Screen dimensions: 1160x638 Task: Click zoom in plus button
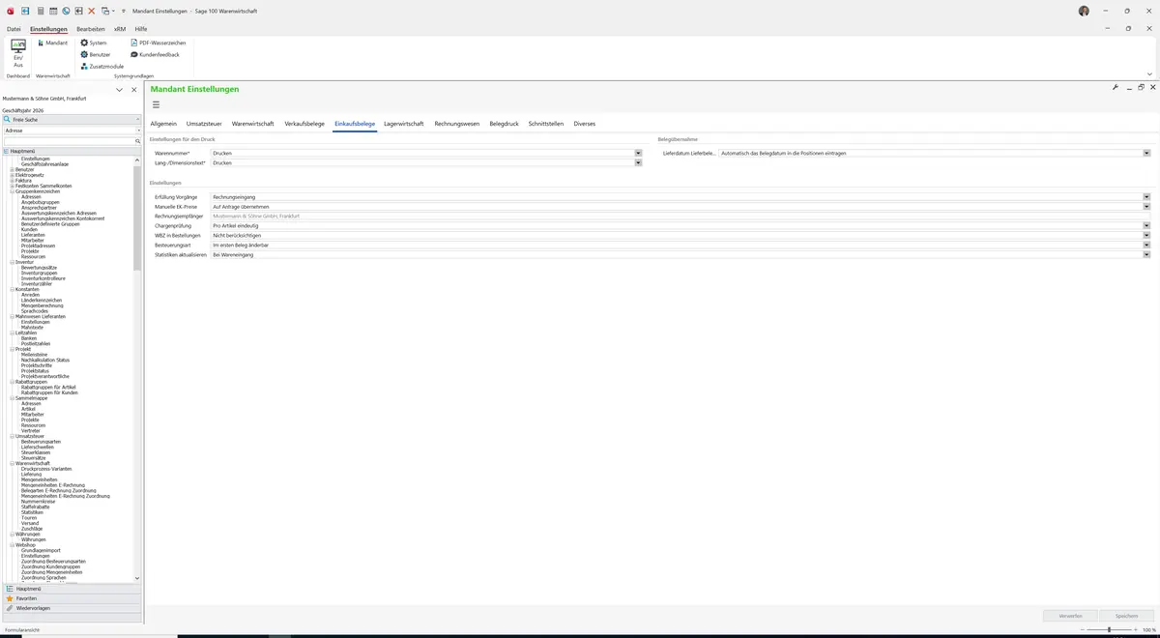[x=1136, y=629]
